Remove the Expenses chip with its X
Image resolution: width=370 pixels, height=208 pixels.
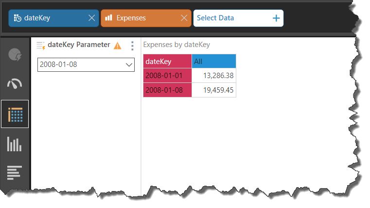[x=184, y=18]
